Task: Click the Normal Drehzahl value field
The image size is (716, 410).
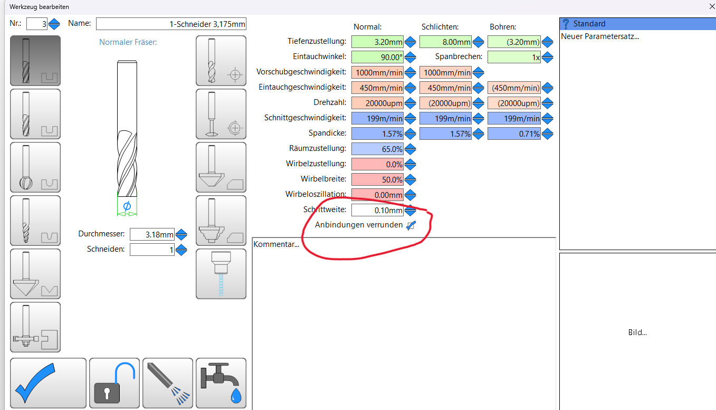Action: tap(377, 103)
